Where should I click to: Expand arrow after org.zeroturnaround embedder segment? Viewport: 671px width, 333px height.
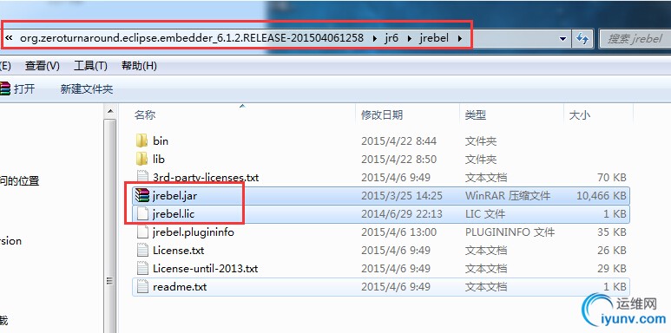click(x=375, y=38)
